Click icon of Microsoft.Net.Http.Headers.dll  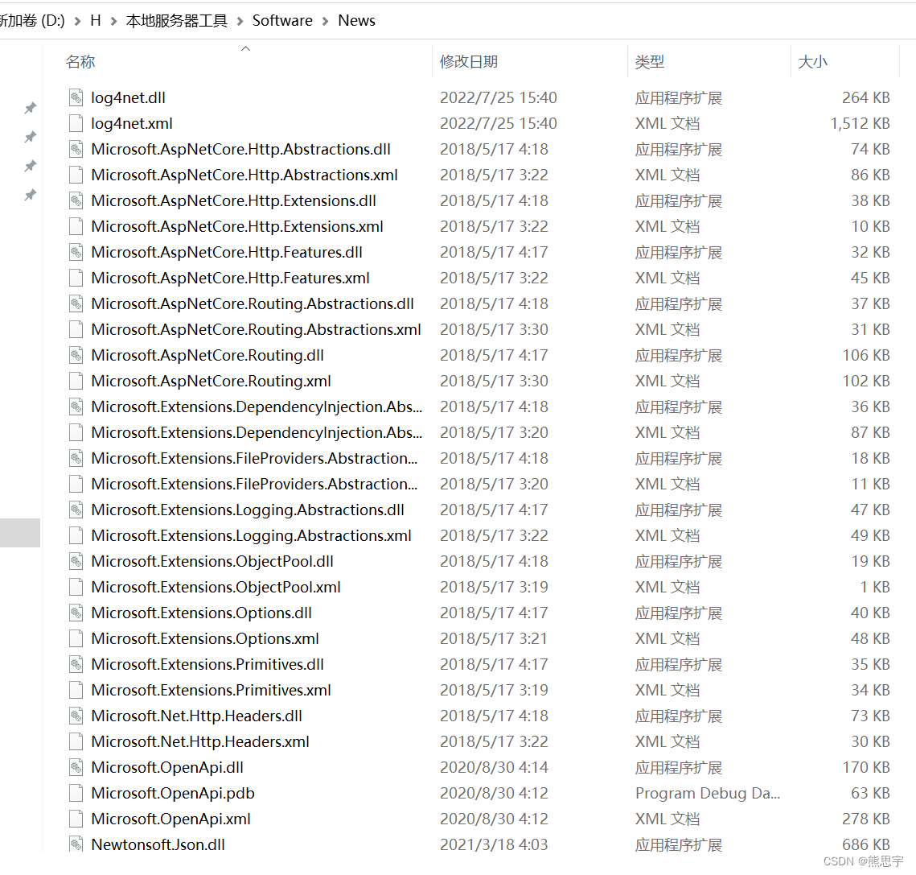tap(76, 716)
